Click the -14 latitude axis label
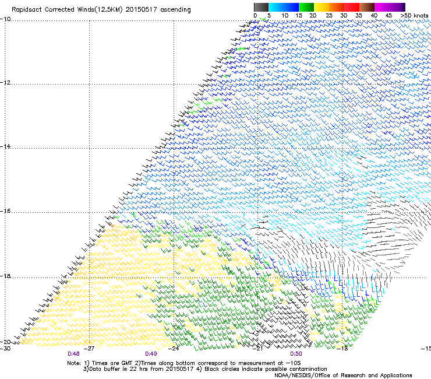 point(5,146)
